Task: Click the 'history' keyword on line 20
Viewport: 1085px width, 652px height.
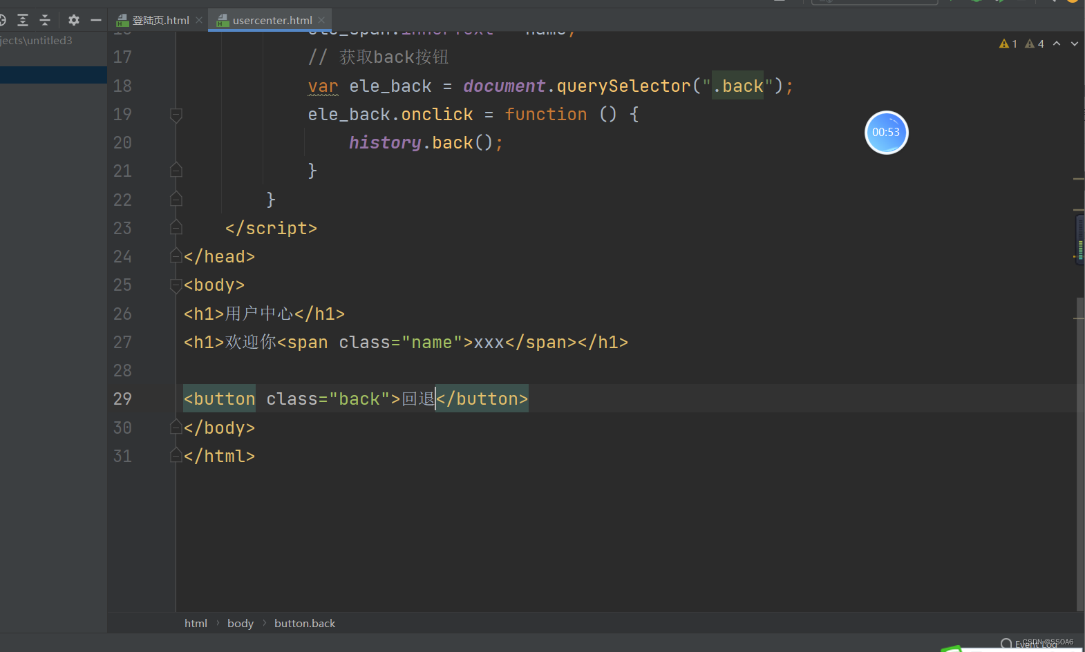Action: [385, 142]
